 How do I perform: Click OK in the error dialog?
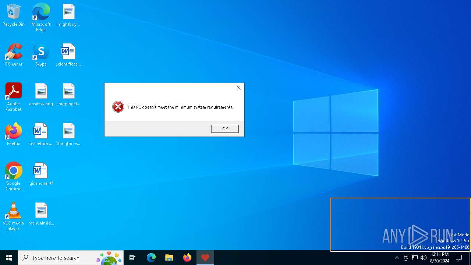pyautogui.click(x=225, y=129)
